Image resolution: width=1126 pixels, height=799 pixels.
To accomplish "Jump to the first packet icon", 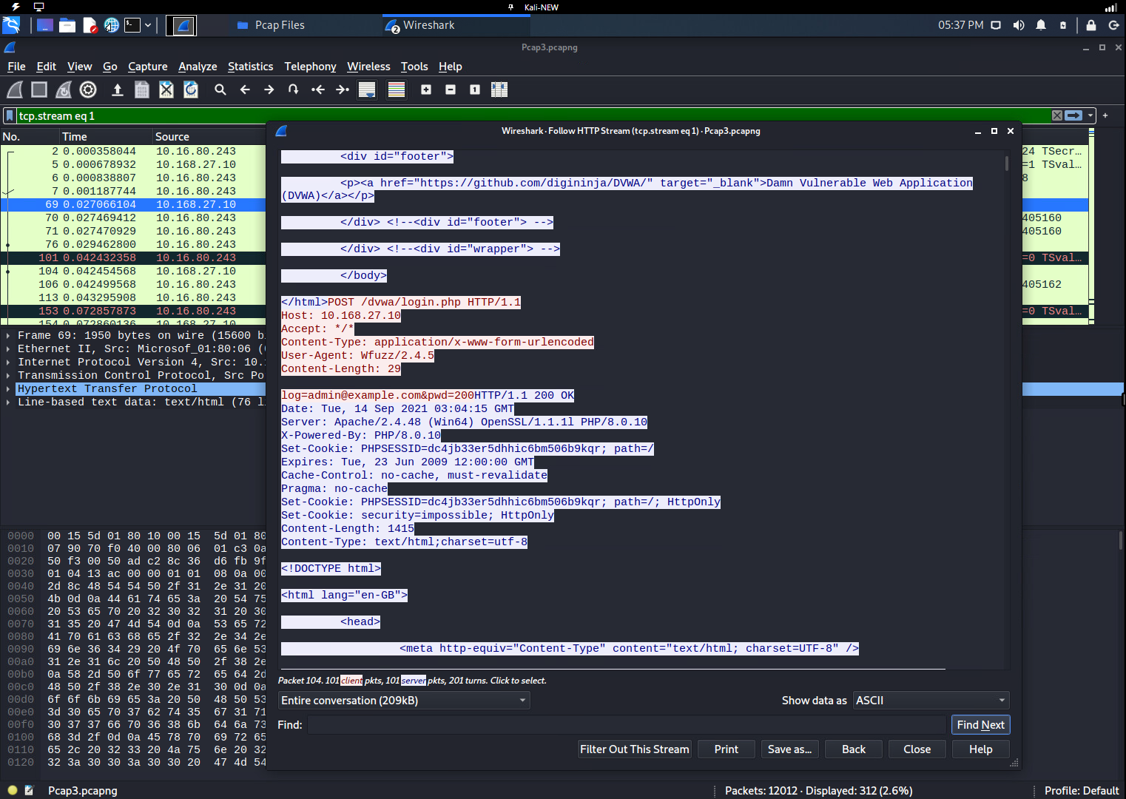I will pos(318,90).
